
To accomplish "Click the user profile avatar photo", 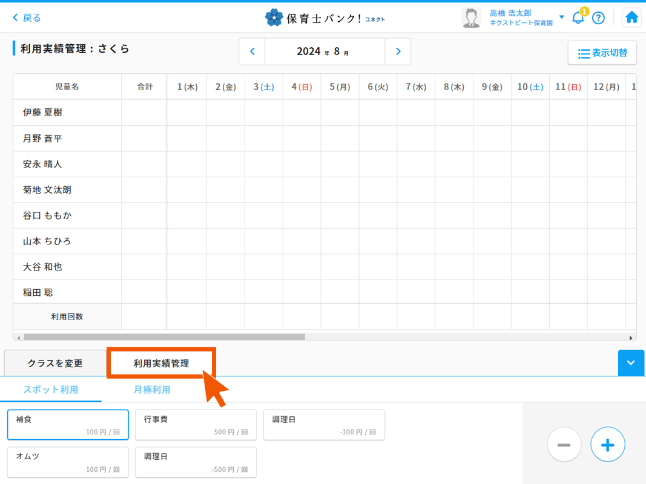I will point(471,17).
